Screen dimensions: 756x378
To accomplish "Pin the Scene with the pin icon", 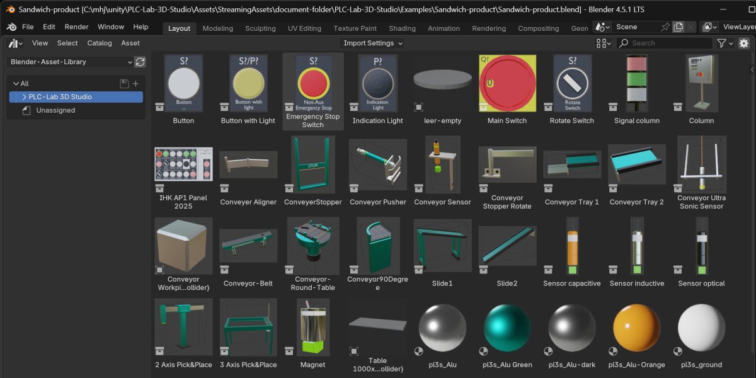I will pyautogui.click(x=665, y=27).
